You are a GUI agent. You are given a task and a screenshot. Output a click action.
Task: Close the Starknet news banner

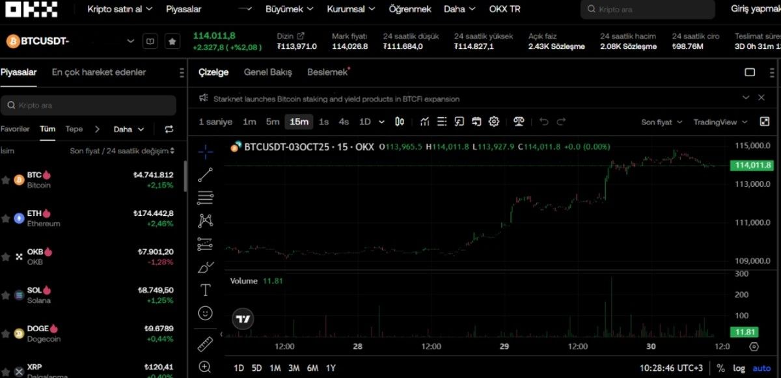click(761, 97)
